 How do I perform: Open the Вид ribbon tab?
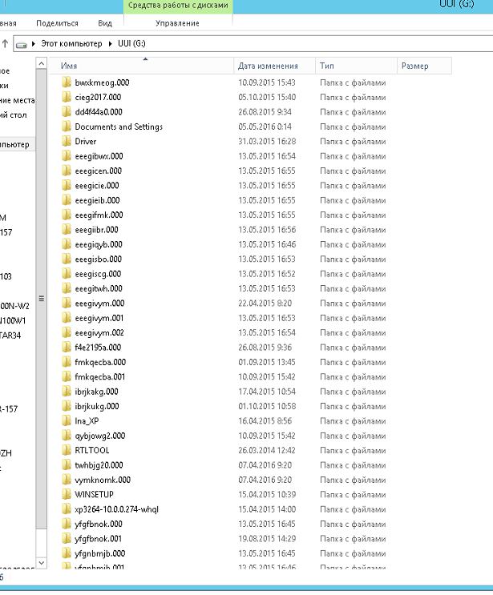click(105, 23)
